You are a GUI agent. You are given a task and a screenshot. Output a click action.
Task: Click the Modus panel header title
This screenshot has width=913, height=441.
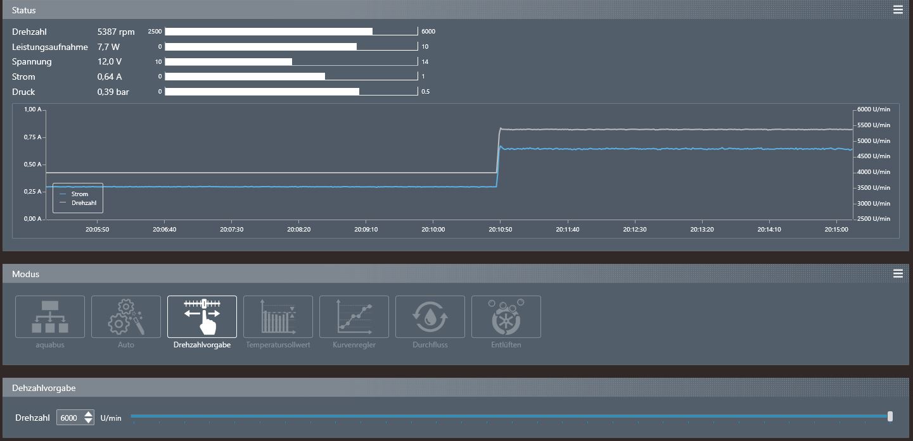point(25,274)
